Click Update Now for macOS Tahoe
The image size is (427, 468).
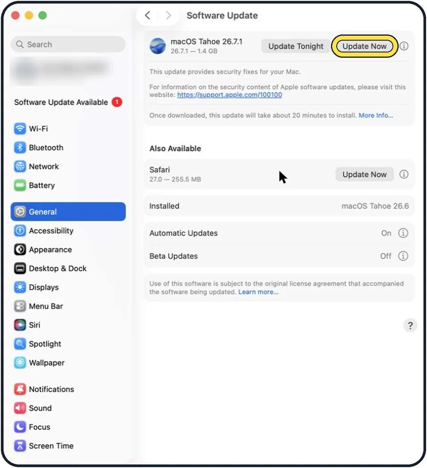(x=364, y=46)
